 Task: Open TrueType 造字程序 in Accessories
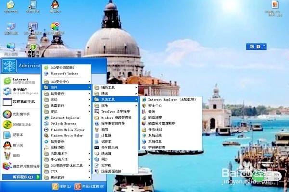click(116, 111)
